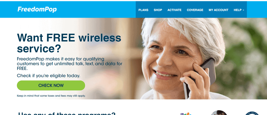Click the Social Security seal icon

click(x=252, y=113)
